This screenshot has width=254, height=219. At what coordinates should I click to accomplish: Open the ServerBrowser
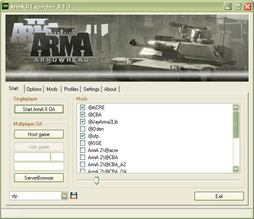[39, 178]
